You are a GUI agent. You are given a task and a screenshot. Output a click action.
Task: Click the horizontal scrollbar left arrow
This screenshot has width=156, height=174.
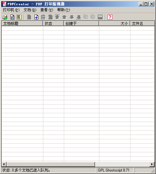click(x=4, y=164)
